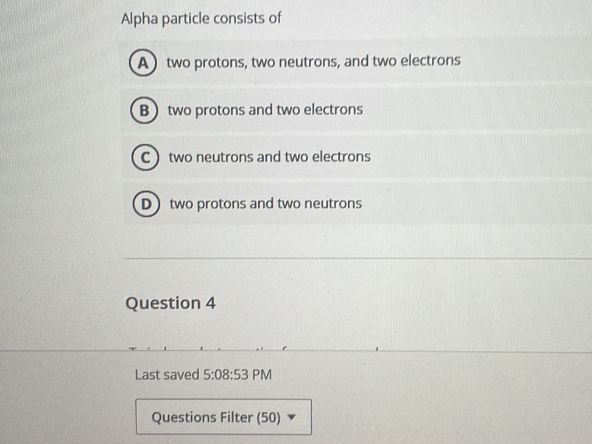Click the downward arrow on Questions Filter
This screenshot has height=444, width=592.
point(293,418)
